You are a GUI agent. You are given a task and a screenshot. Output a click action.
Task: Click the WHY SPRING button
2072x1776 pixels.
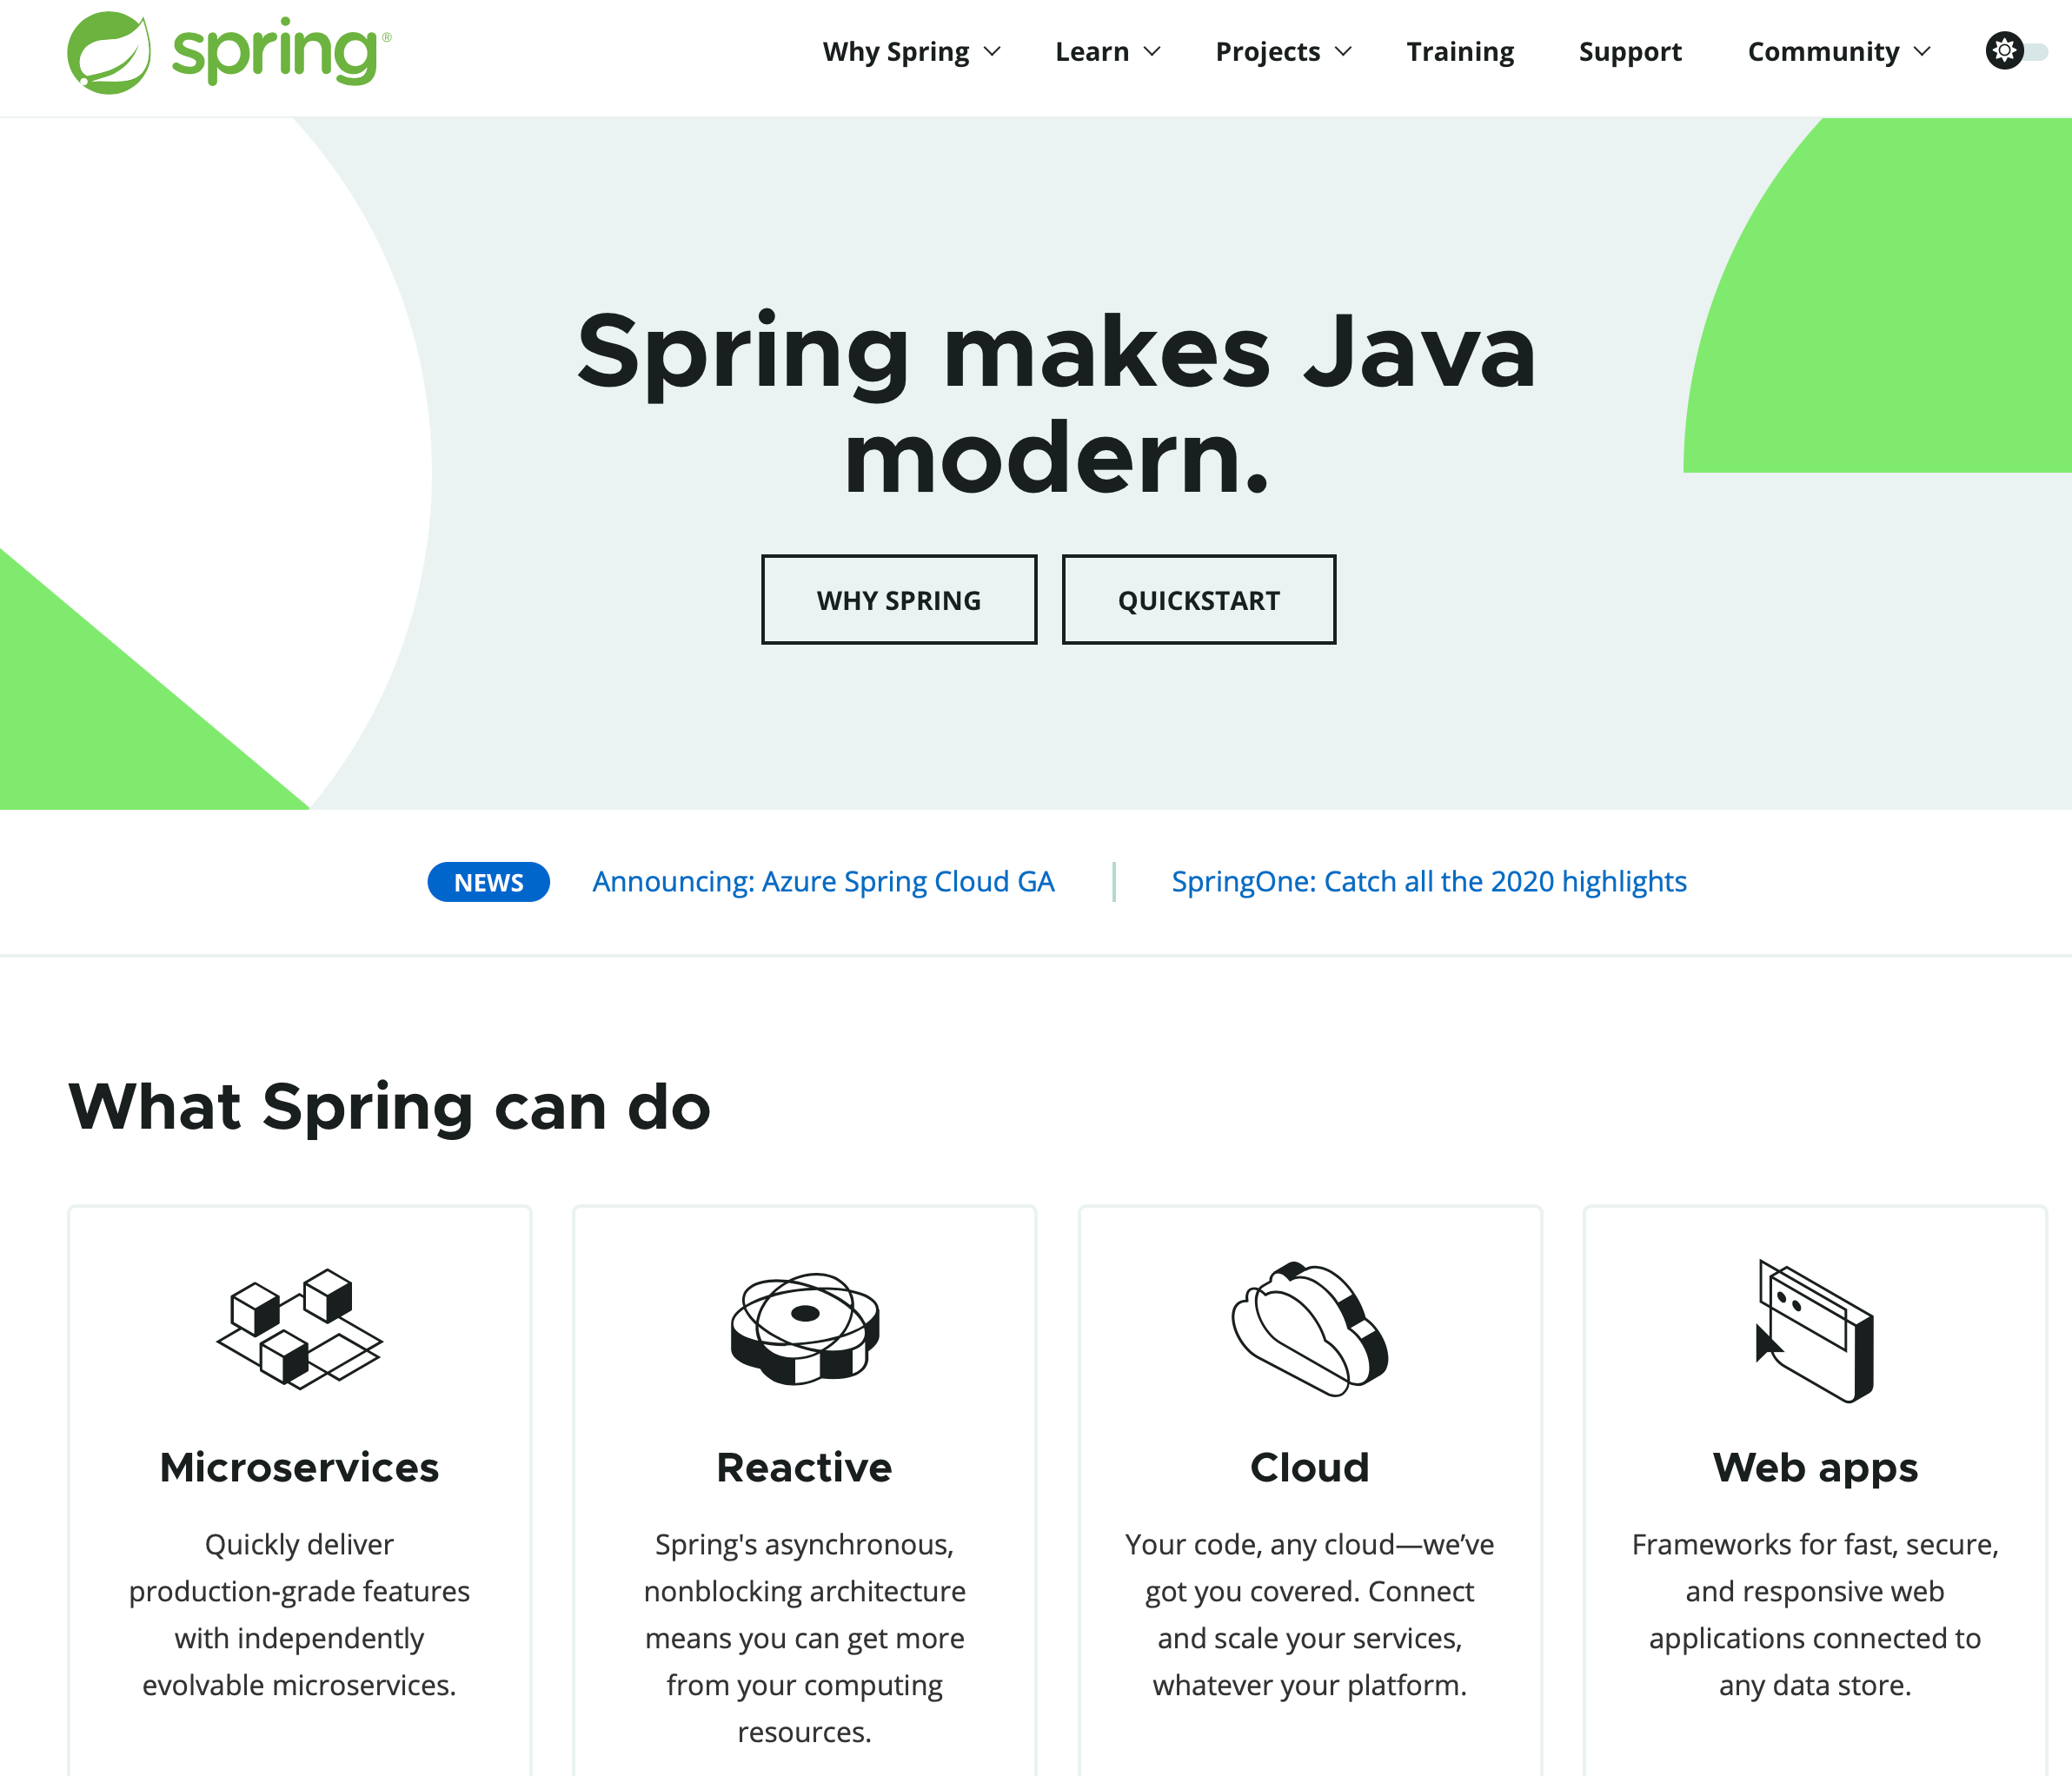click(899, 599)
